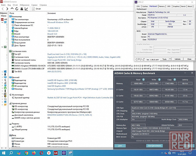Screen dimensions: 196x156
Task: Open the Отчёт menu in menu bar
Action: coord(15,5)
